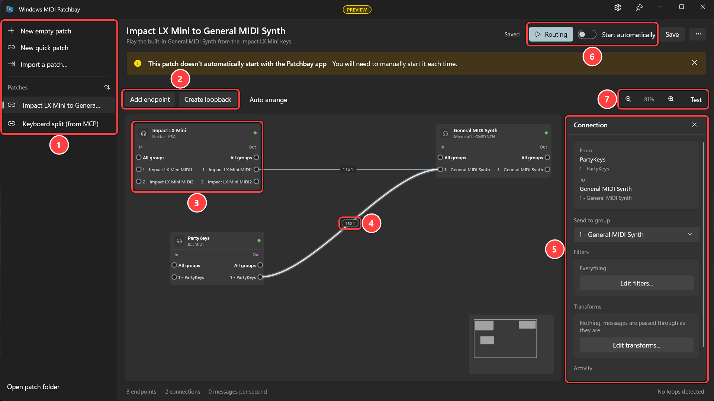Close the Connection panel
714x401 pixels.
tap(694, 125)
